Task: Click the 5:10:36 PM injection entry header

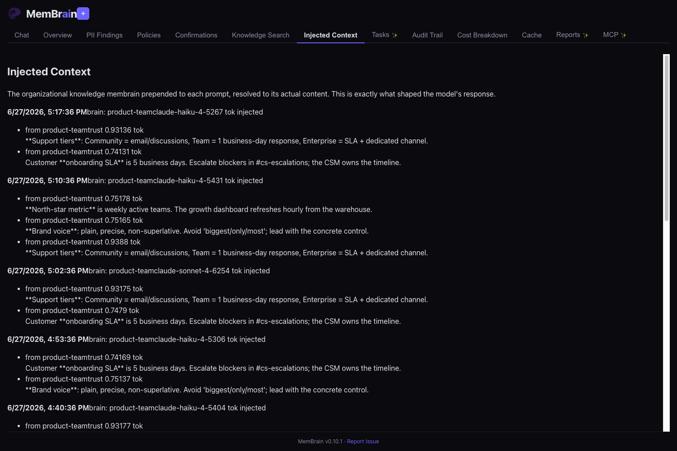Action: click(x=135, y=180)
